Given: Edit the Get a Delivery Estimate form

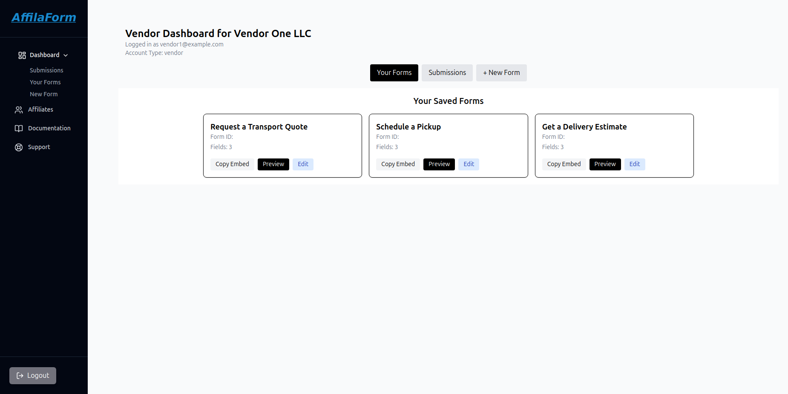Looking at the screenshot, I should click(635, 164).
